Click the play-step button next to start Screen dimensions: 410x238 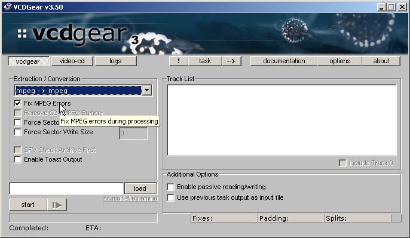tap(57, 205)
